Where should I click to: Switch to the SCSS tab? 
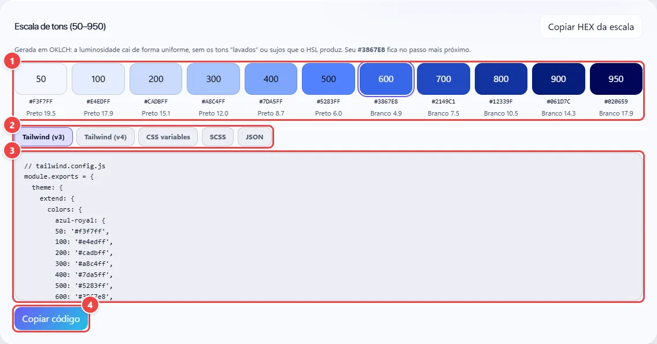pos(217,137)
